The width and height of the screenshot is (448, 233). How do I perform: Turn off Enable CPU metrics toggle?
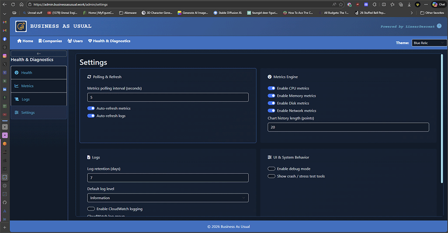point(272,88)
